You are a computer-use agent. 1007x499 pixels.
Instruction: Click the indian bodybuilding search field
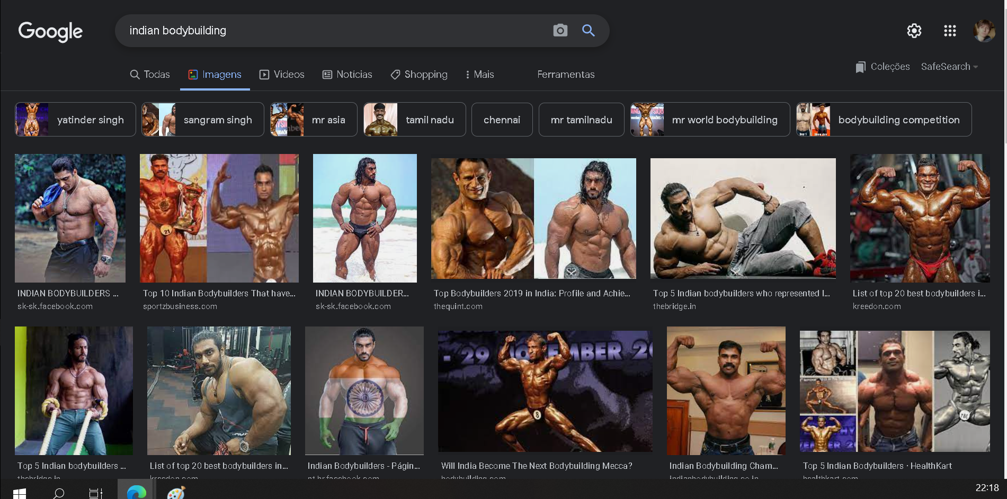point(334,31)
